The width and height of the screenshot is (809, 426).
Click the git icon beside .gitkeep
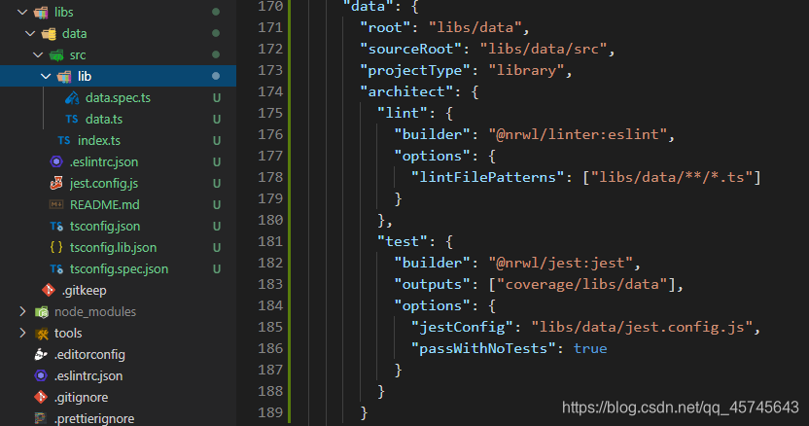(49, 290)
